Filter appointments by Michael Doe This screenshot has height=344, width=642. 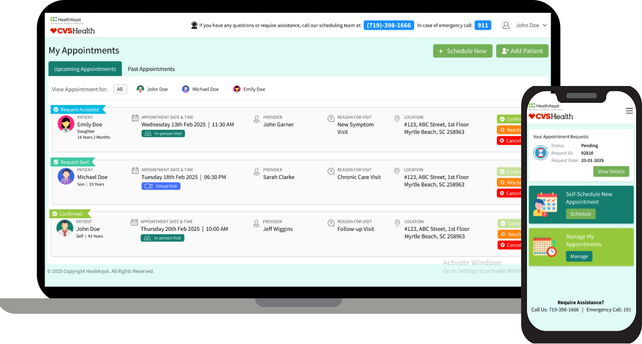[200, 89]
